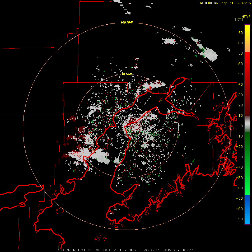Image resolution: width=252 pixels, height=252 pixels.
Task: Click the -50 scale value
Action: point(239,178)
